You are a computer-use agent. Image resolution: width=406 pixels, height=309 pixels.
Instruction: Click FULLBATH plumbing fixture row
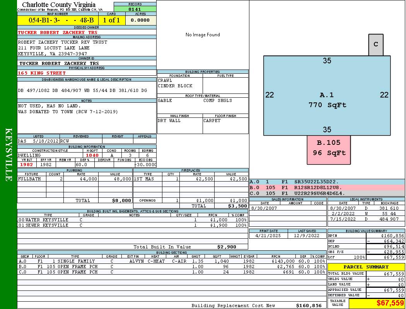point(75,179)
